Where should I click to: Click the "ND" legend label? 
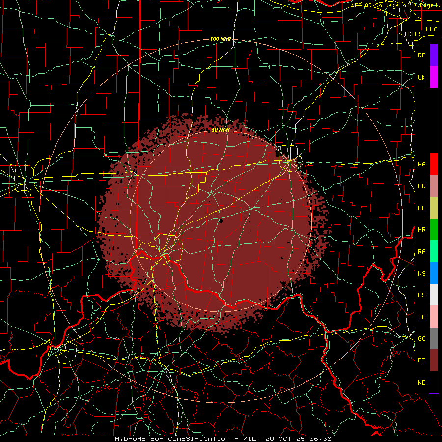421,382
